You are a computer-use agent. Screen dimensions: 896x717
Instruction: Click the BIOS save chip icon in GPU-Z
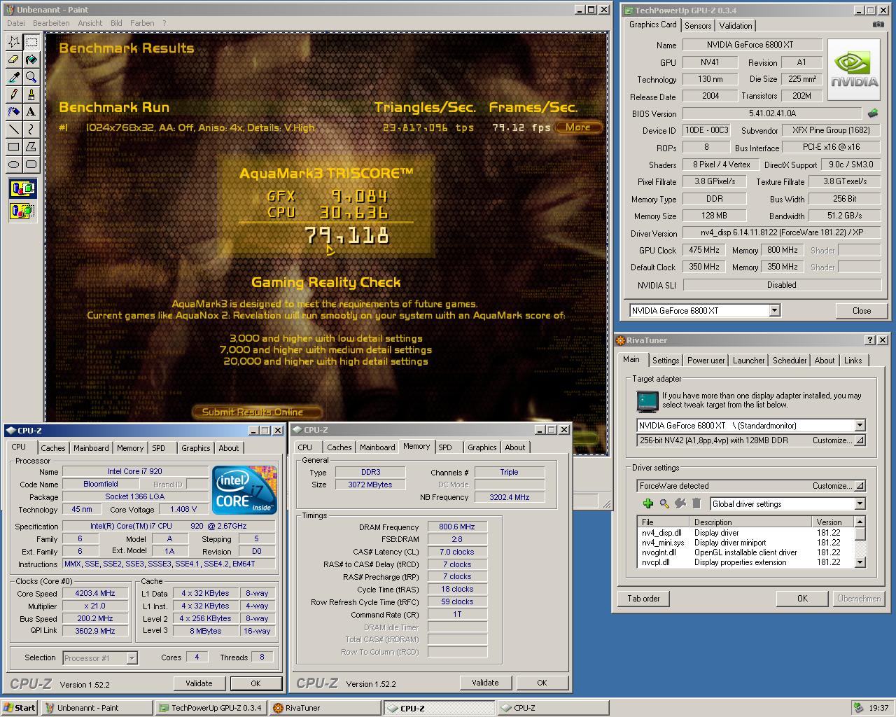tap(873, 113)
